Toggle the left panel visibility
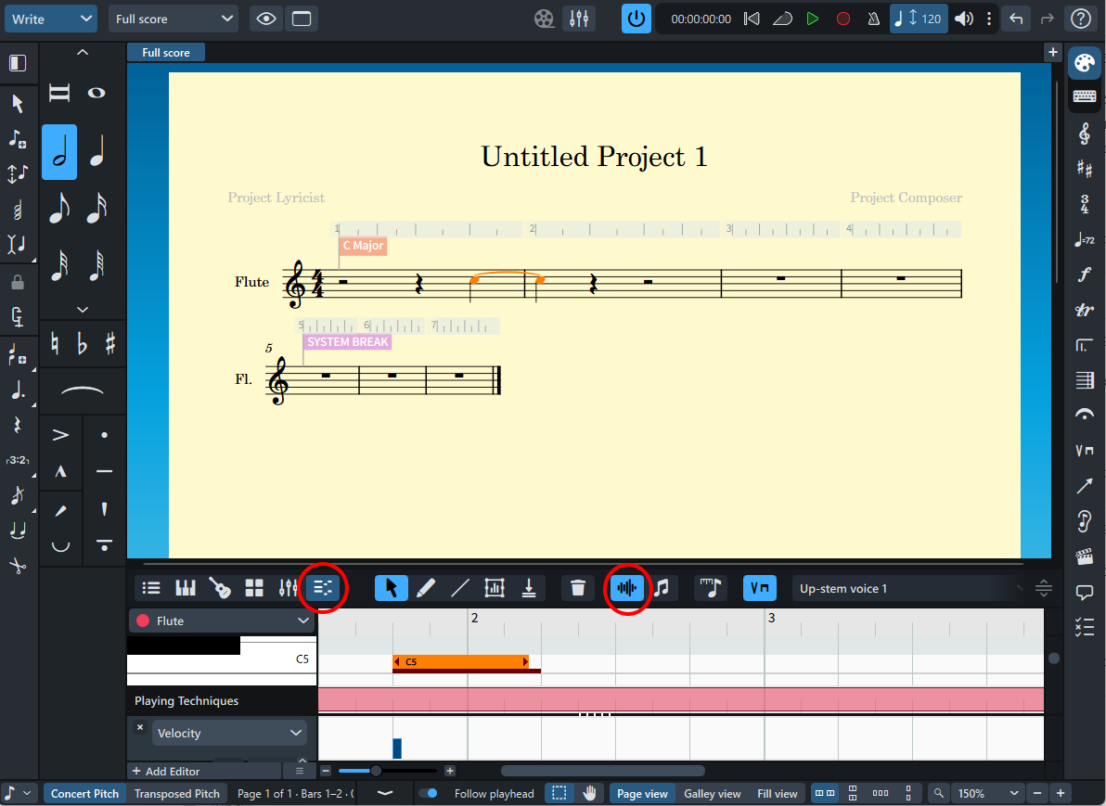The width and height of the screenshot is (1106, 806). pyautogui.click(x=18, y=63)
